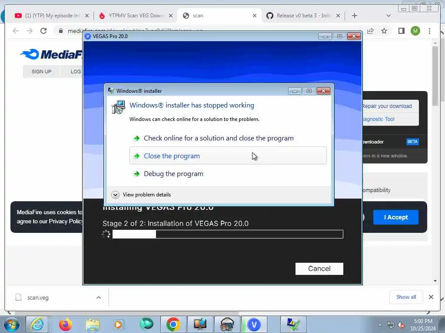
Task: Open the Windows Start menu
Action: tap(12, 324)
